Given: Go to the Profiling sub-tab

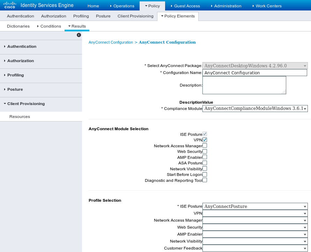Looking at the screenshot, I should (x=81, y=16).
